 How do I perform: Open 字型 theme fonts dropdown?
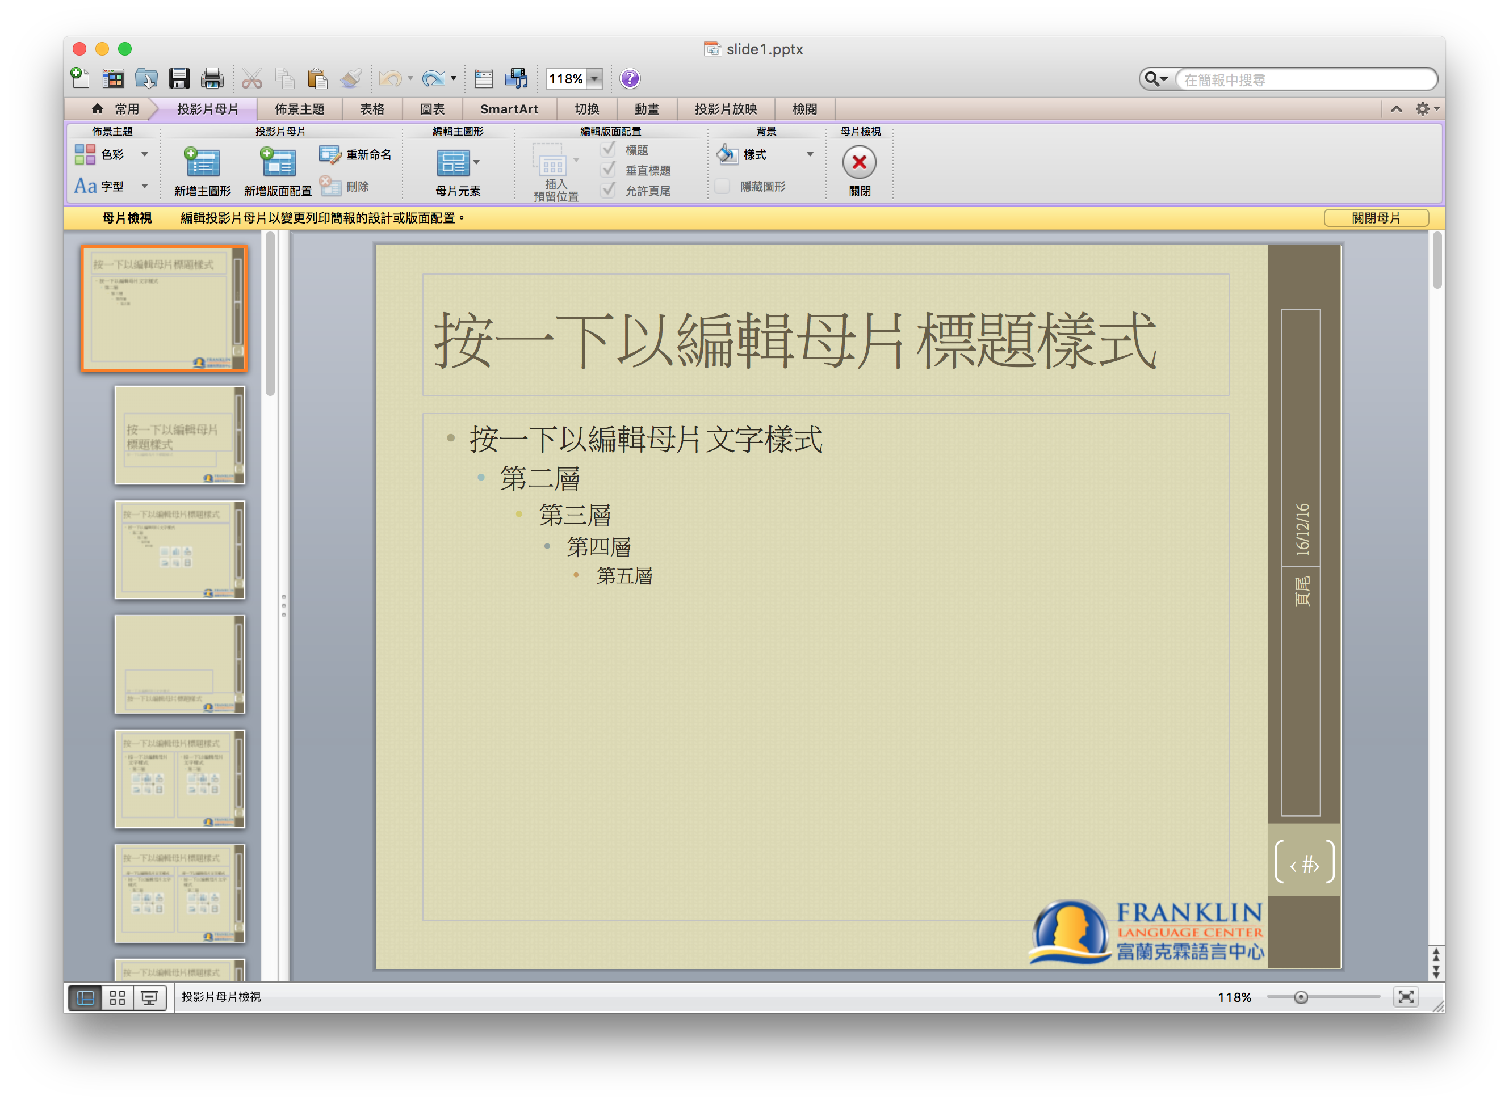coord(144,186)
